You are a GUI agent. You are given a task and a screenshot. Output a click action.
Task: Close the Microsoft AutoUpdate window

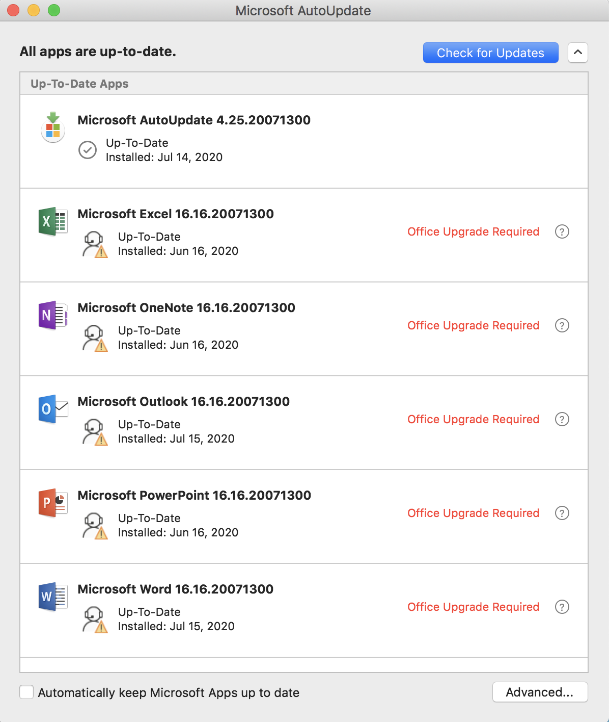click(13, 10)
